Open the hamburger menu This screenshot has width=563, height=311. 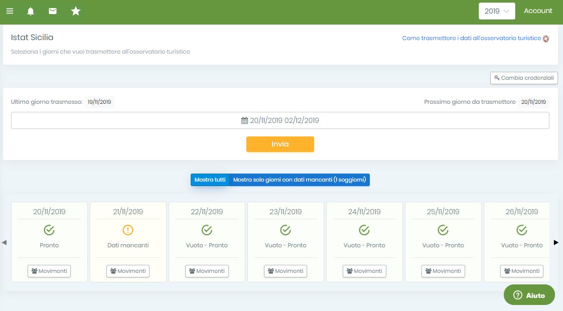click(10, 11)
